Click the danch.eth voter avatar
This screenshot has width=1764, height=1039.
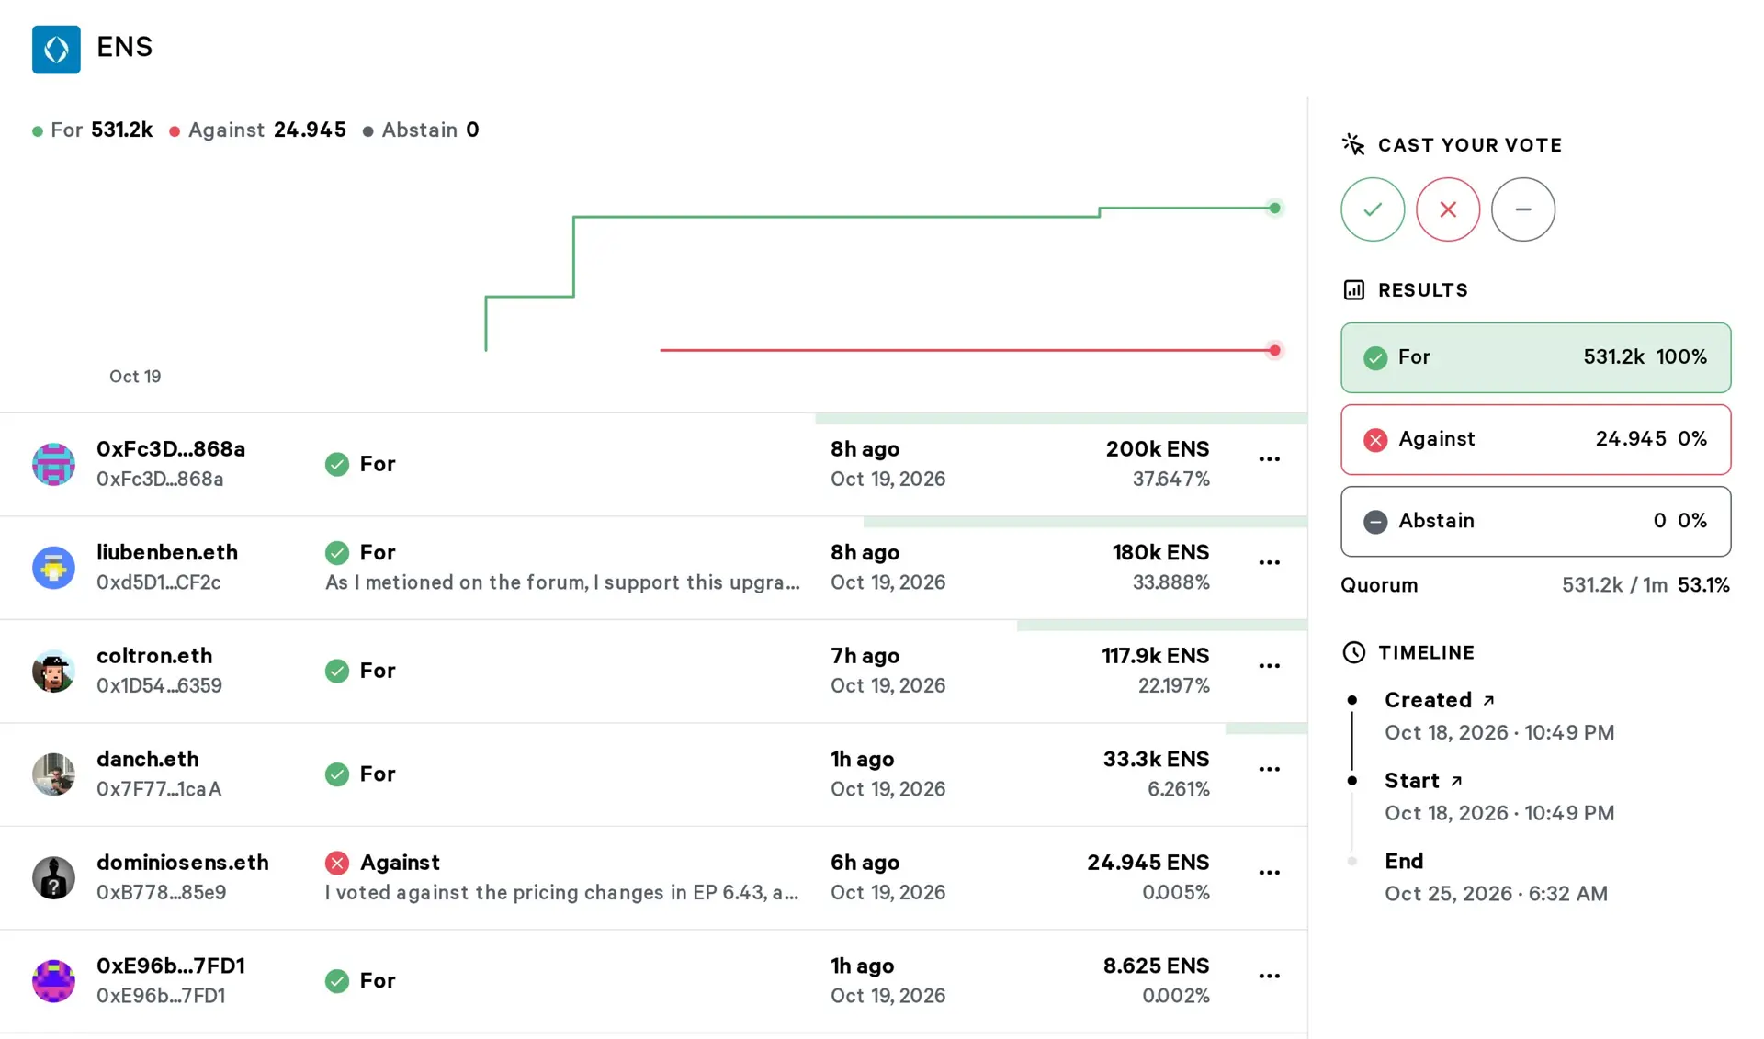53,774
